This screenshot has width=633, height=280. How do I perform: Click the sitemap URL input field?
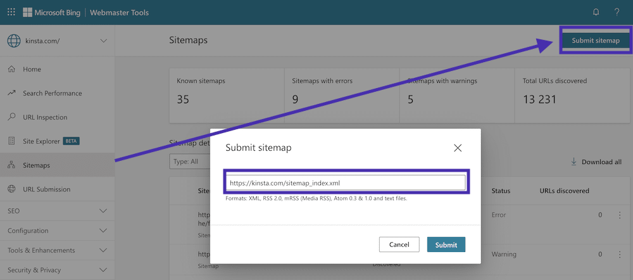346,183
